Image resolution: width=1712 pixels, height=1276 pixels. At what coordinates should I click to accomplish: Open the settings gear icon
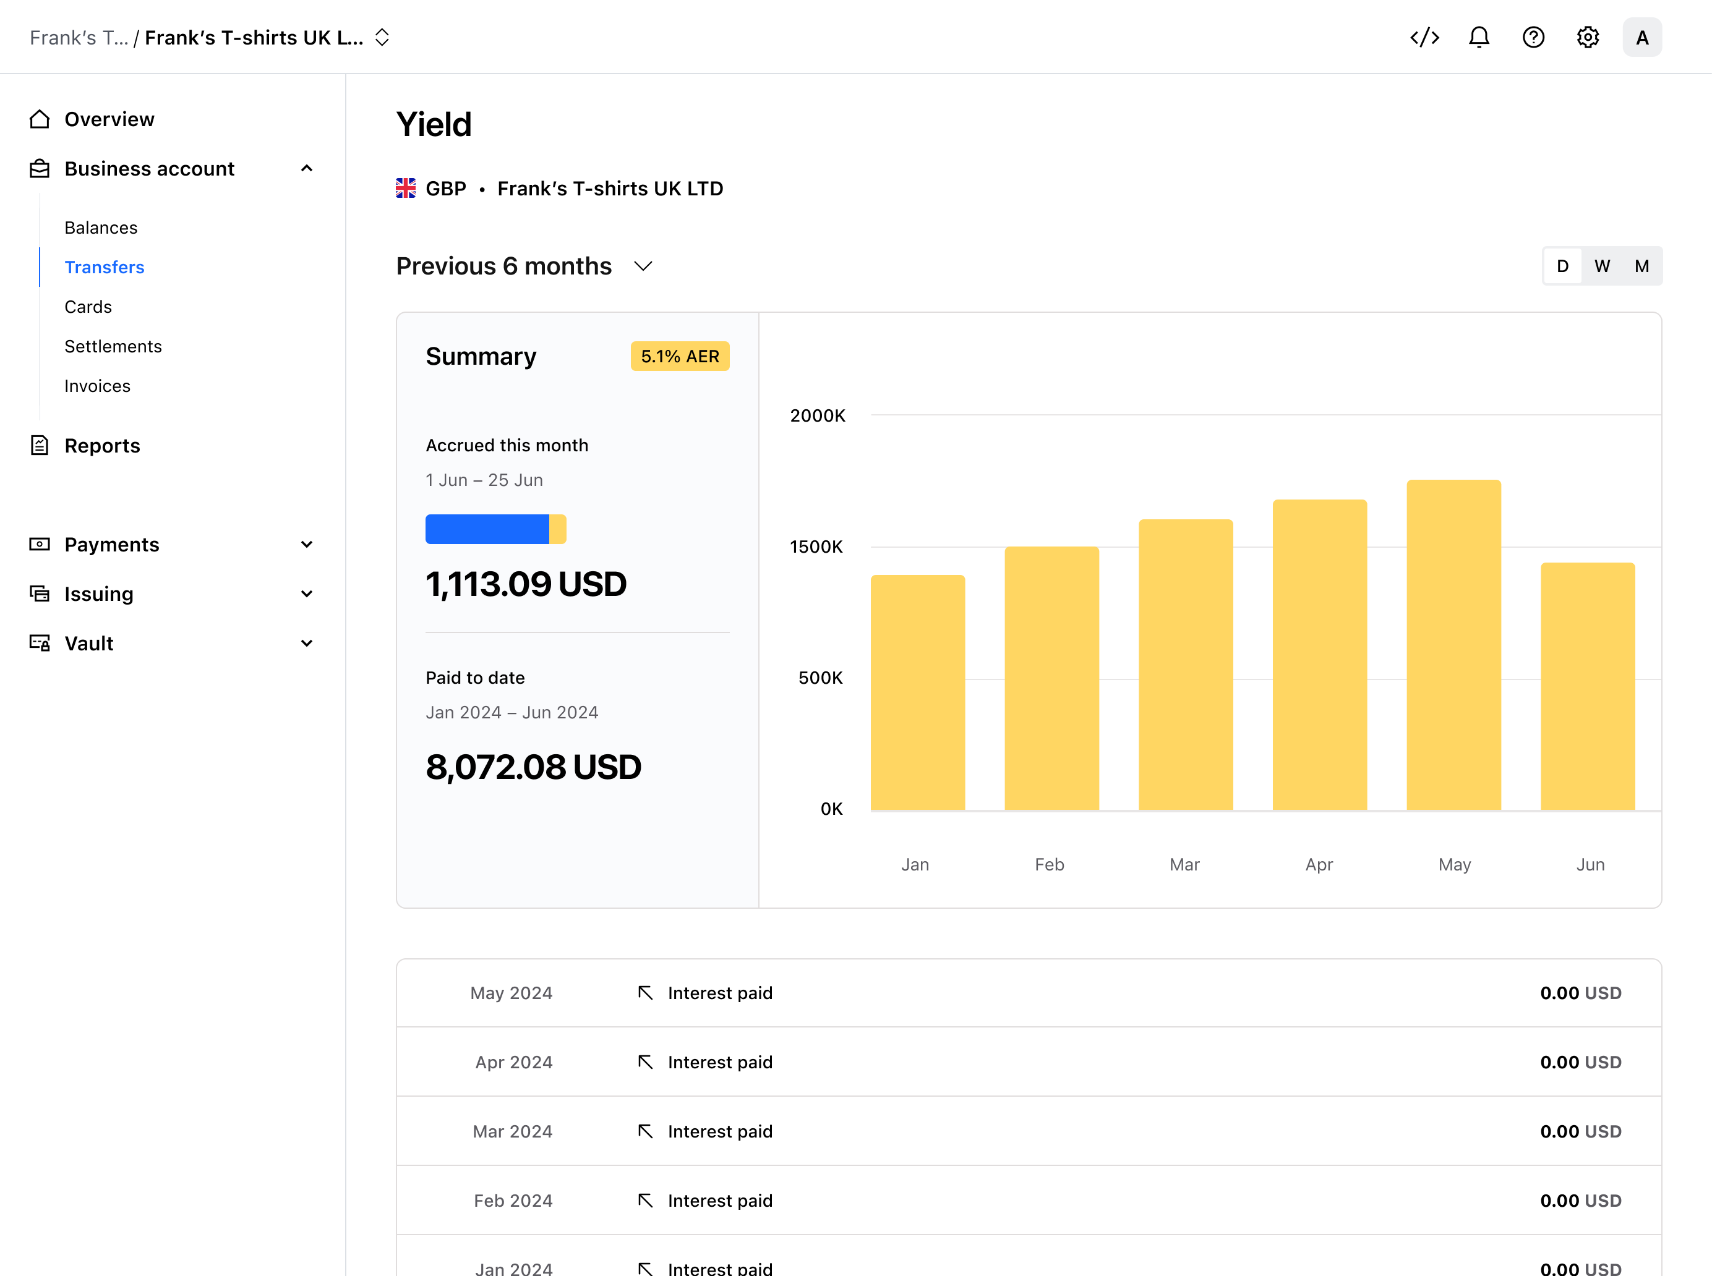click(1588, 37)
